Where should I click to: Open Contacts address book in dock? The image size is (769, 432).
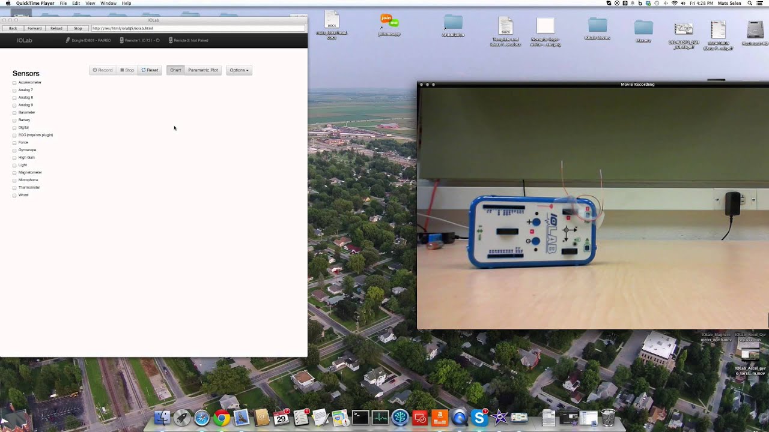click(261, 418)
